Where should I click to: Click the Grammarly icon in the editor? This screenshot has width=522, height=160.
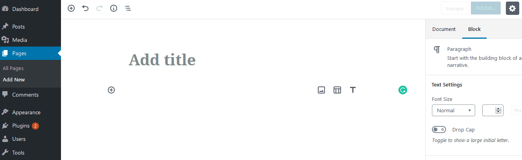point(402,90)
